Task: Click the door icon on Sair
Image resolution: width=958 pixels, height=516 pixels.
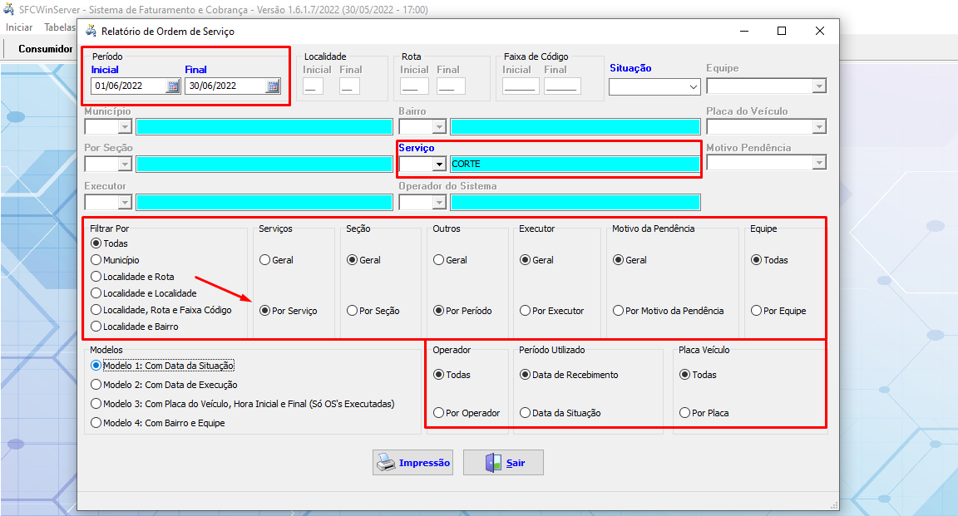Action: pyautogui.click(x=493, y=463)
